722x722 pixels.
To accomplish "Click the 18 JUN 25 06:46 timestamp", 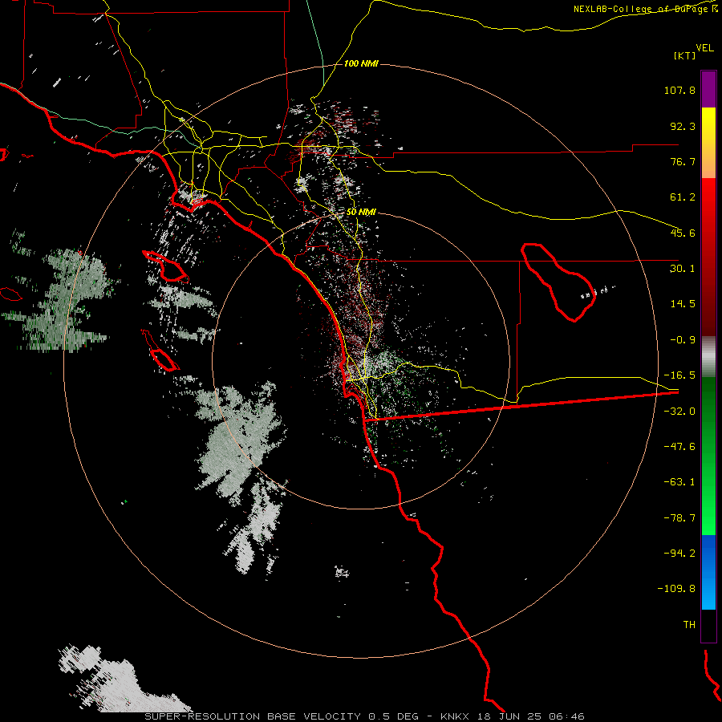I will (x=530, y=716).
